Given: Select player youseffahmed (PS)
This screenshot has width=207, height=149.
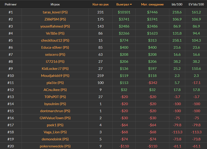Looking at the screenshot, I should click(55, 26).
